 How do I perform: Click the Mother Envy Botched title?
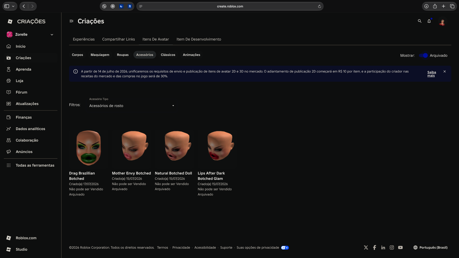point(131,173)
